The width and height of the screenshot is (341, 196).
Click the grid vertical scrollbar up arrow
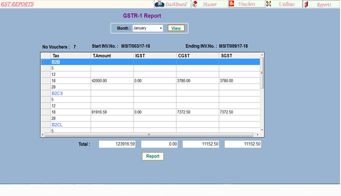(x=262, y=55)
